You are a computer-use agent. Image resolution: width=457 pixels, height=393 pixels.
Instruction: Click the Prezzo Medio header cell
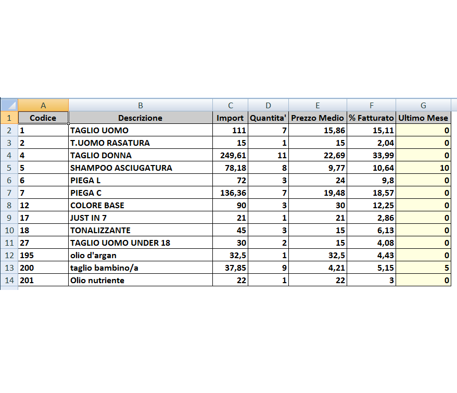click(x=317, y=118)
